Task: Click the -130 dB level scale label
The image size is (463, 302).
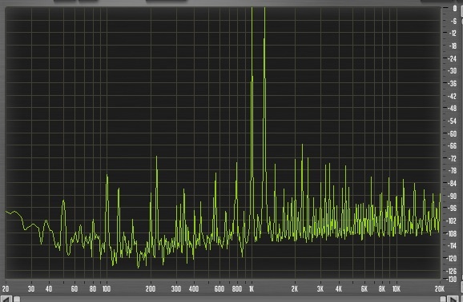Action: pyautogui.click(x=452, y=279)
